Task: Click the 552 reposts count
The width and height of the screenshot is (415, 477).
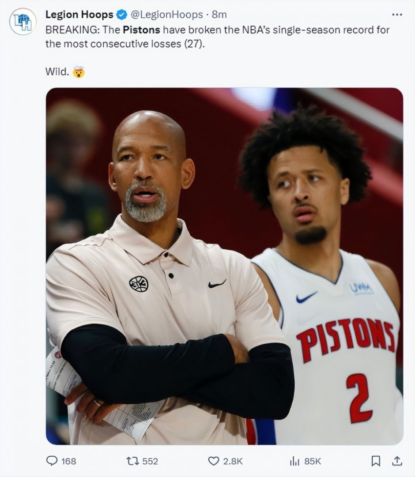Action: pyautogui.click(x=150, y=461)
